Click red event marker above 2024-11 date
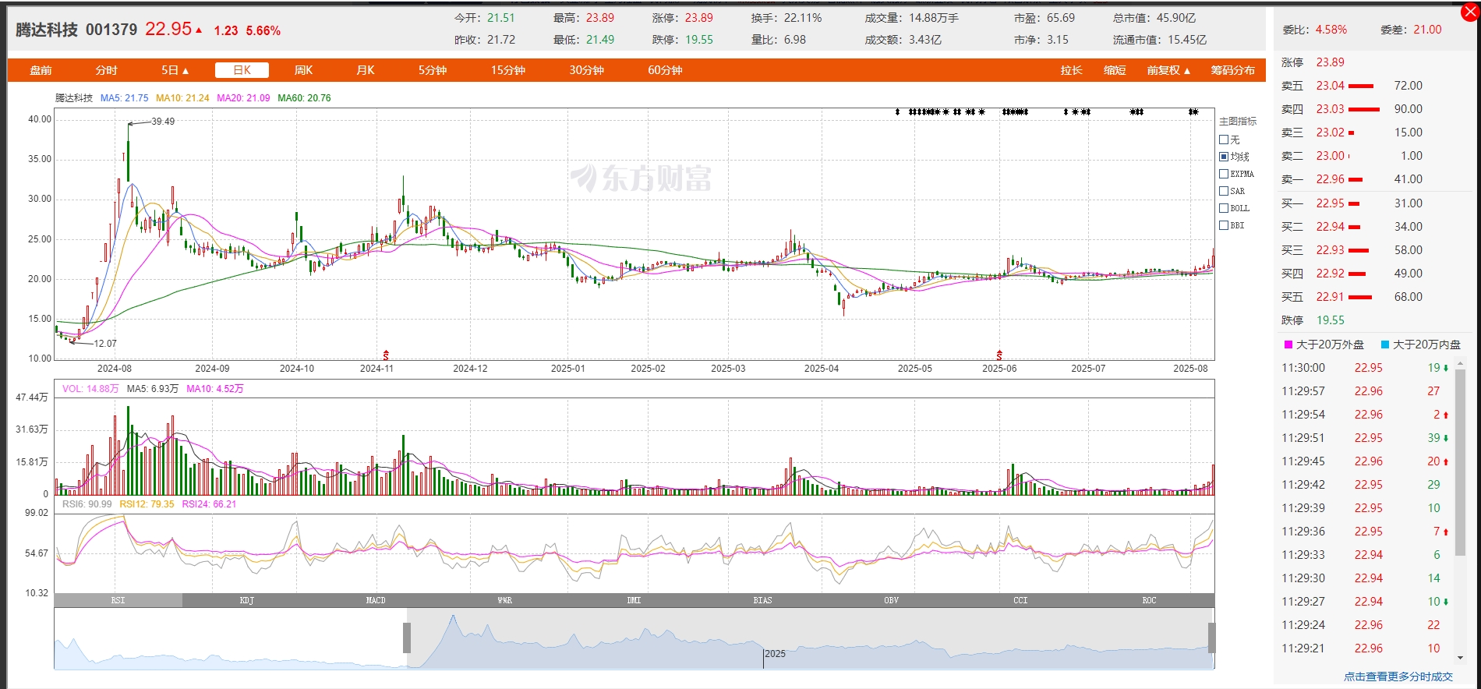 (386, 355)
